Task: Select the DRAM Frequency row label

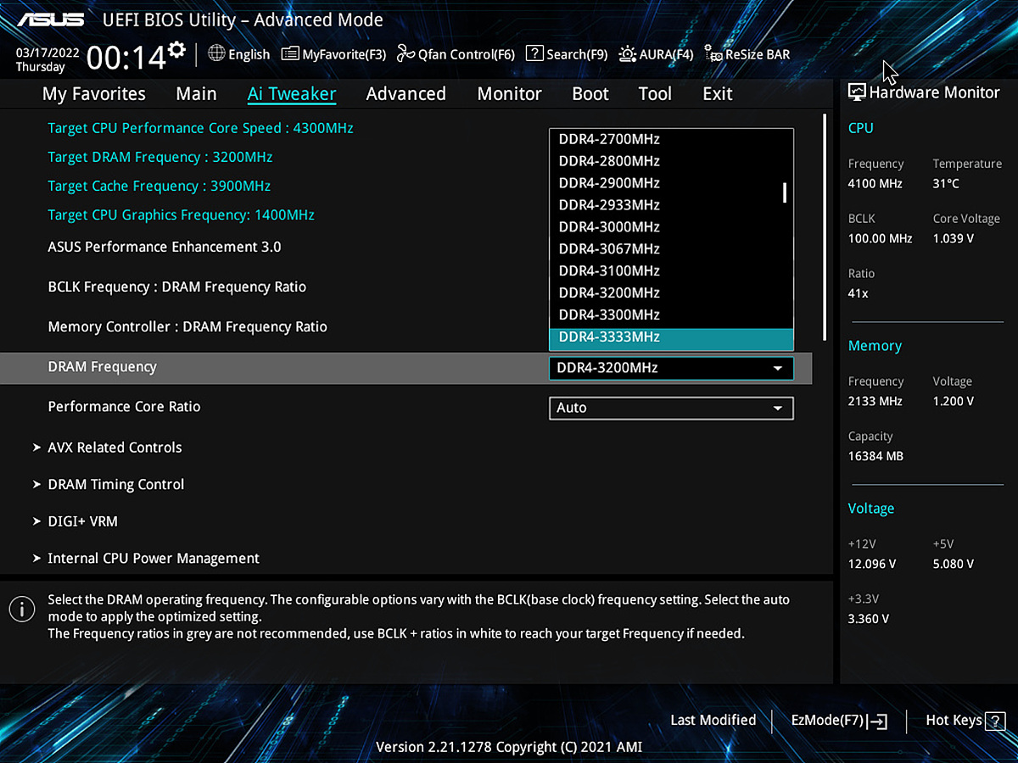Action: pos(103,367)
